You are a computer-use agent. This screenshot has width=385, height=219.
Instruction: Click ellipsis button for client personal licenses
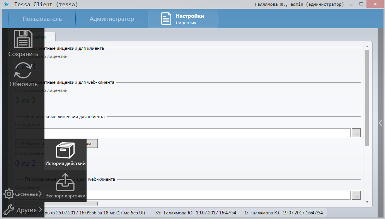(356, 133)
